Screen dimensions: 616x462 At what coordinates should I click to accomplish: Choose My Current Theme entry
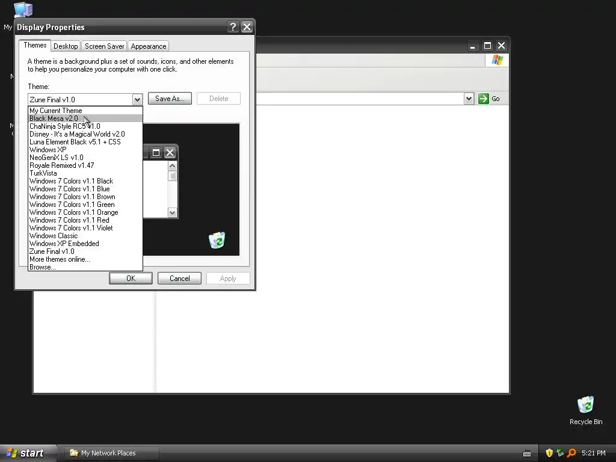coord(85,111)
